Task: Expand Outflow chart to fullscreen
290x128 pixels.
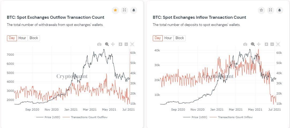Action: coord(124,10)
